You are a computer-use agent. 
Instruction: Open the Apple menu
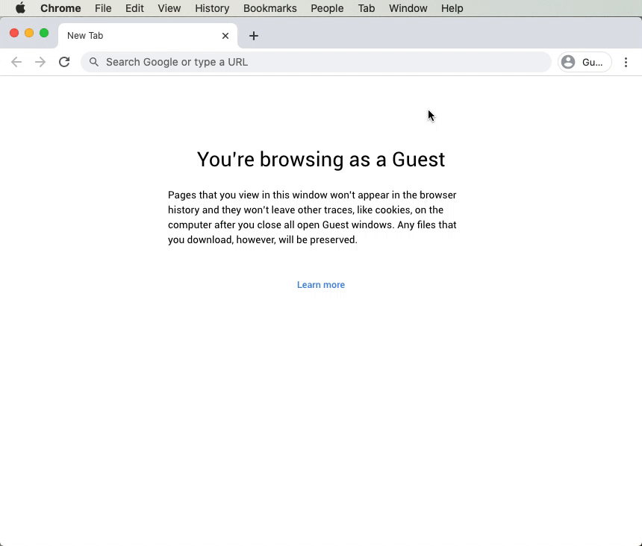[20, 8]
